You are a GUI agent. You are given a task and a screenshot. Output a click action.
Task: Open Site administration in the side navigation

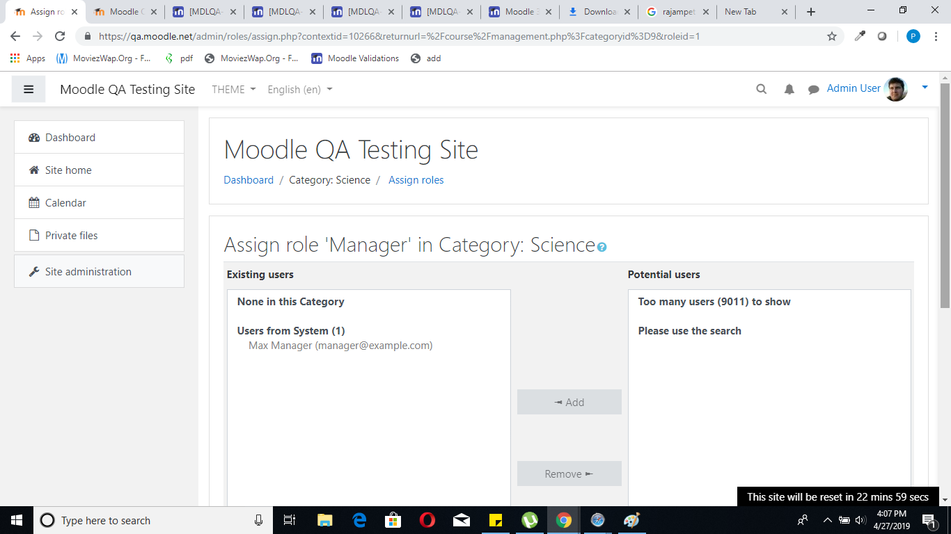pyautogui.click(x=99, y=271)
